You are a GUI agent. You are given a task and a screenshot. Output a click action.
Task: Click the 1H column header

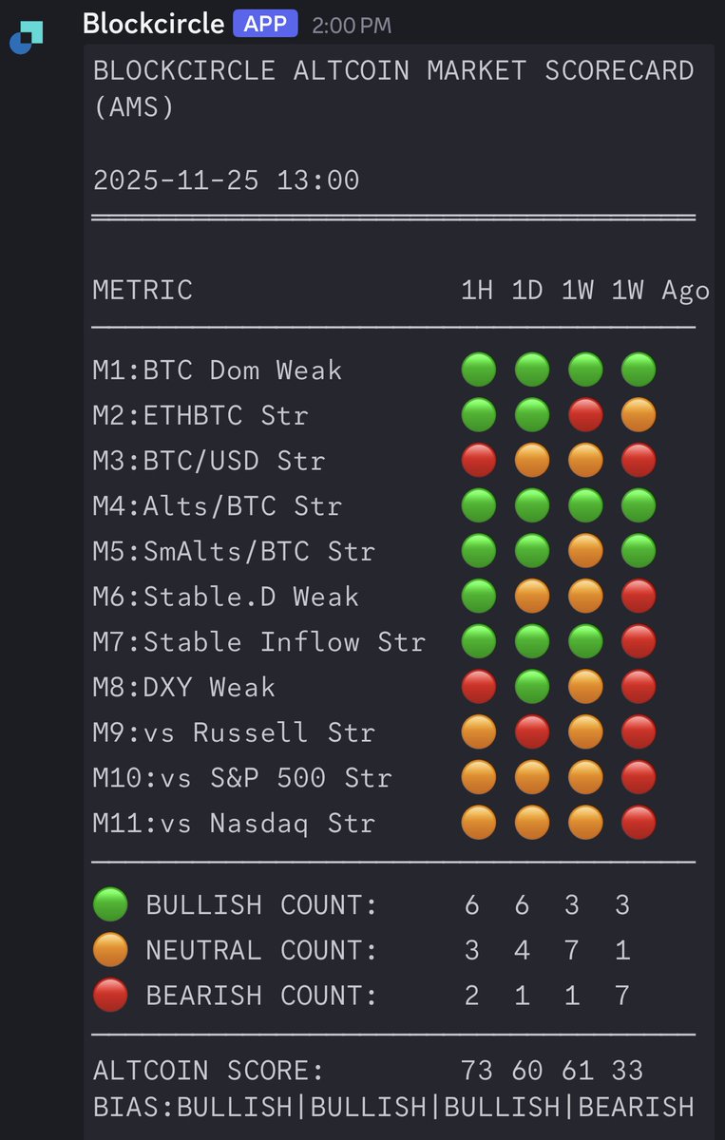point(477,290)
